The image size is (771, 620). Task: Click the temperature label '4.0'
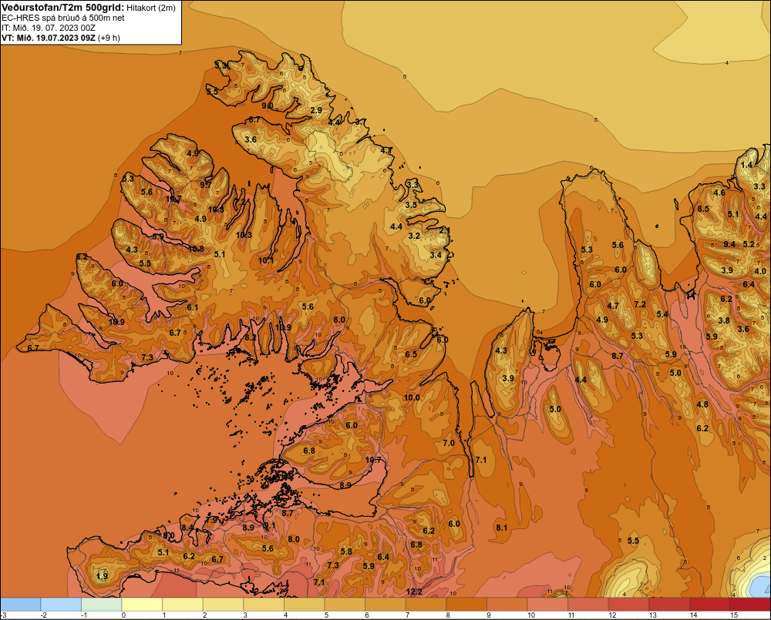point(760,271)
